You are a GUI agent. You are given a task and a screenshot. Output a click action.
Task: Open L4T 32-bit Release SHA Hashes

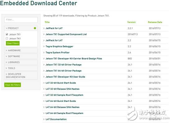[x=62, y=89]
